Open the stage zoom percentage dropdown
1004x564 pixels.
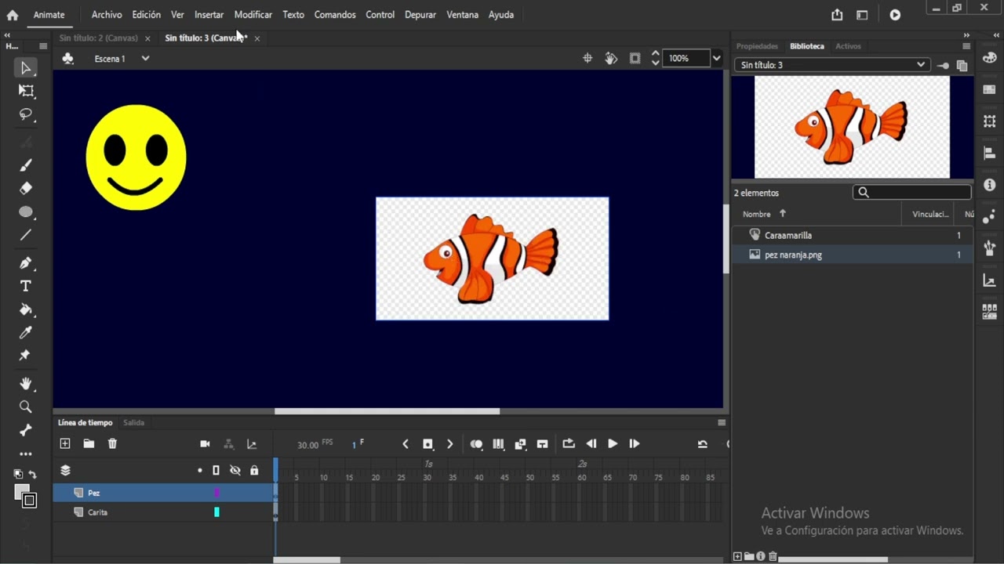pos(716,58)
